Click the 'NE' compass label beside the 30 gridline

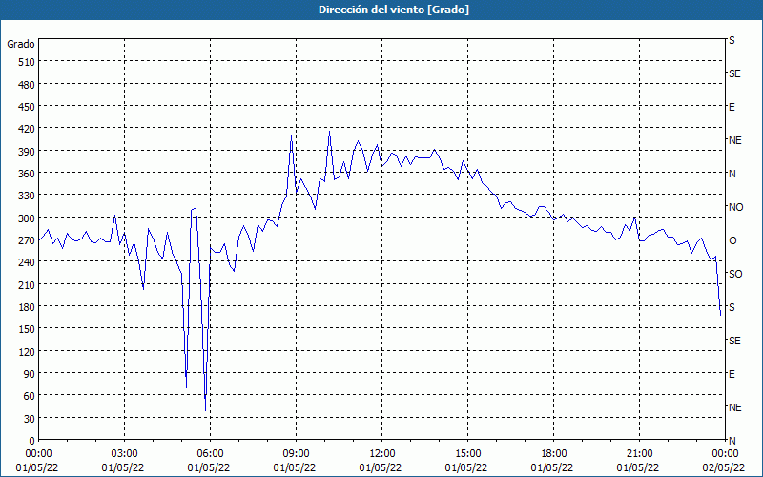pos(734,407)
